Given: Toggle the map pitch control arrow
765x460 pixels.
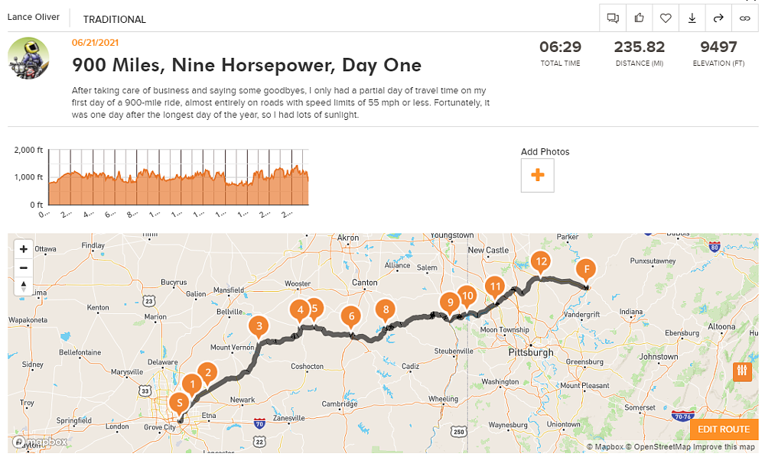Looking at the screenshot, I should pos(23,287).
